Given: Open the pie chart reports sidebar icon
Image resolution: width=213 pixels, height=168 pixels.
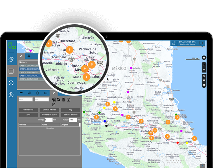Looking at the screenshot, I should 11,59.
